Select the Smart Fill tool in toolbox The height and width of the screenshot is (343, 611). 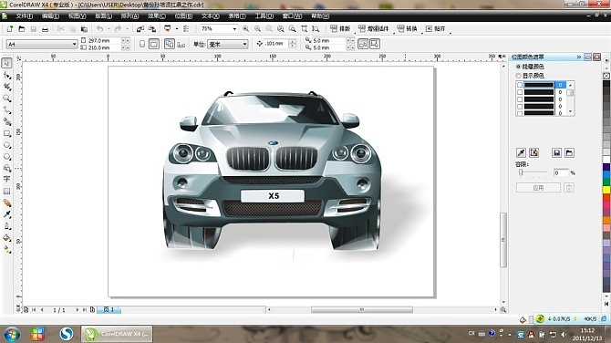click(x=6, y=121)
